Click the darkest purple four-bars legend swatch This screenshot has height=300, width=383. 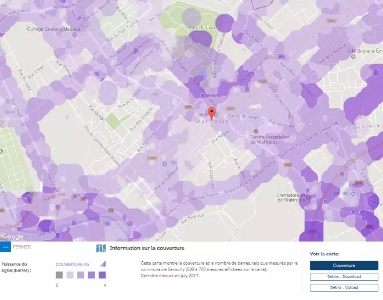102,276
